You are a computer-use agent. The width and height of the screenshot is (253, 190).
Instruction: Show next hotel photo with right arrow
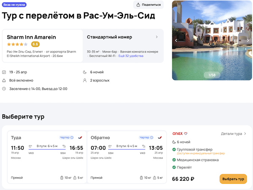(x=248, y=40)
